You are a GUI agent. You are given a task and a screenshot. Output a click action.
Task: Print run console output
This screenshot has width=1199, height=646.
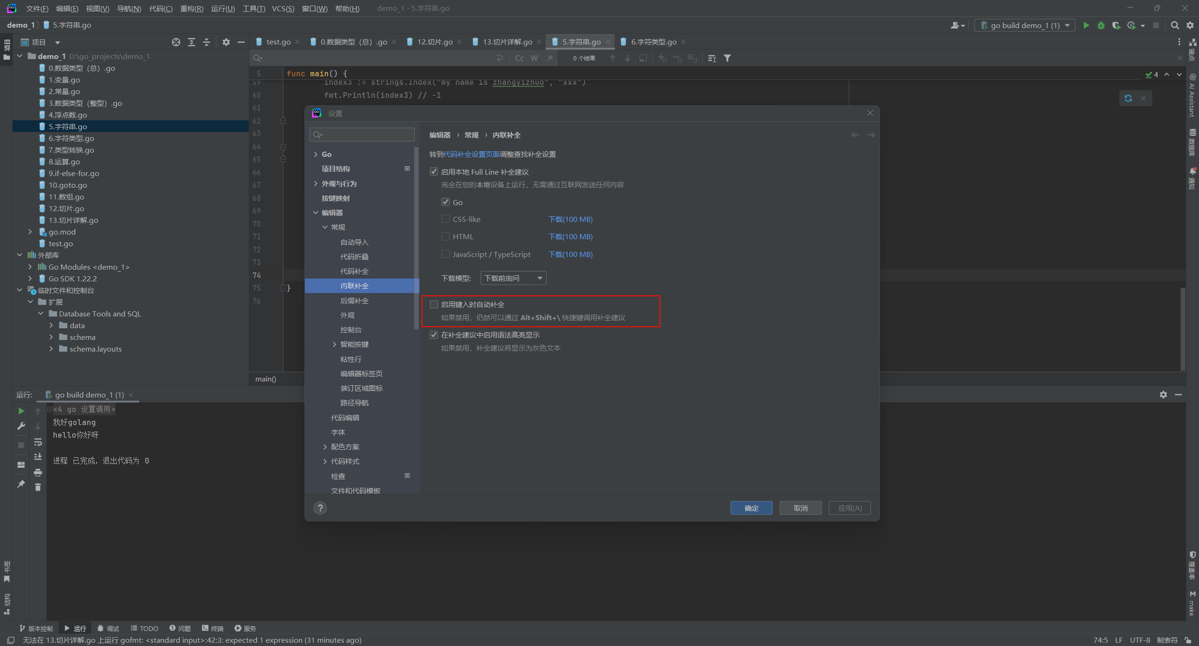[38, 472]
